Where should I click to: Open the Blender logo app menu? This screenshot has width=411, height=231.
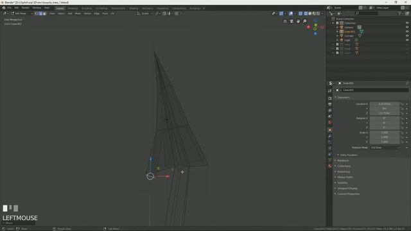(4, 8)
